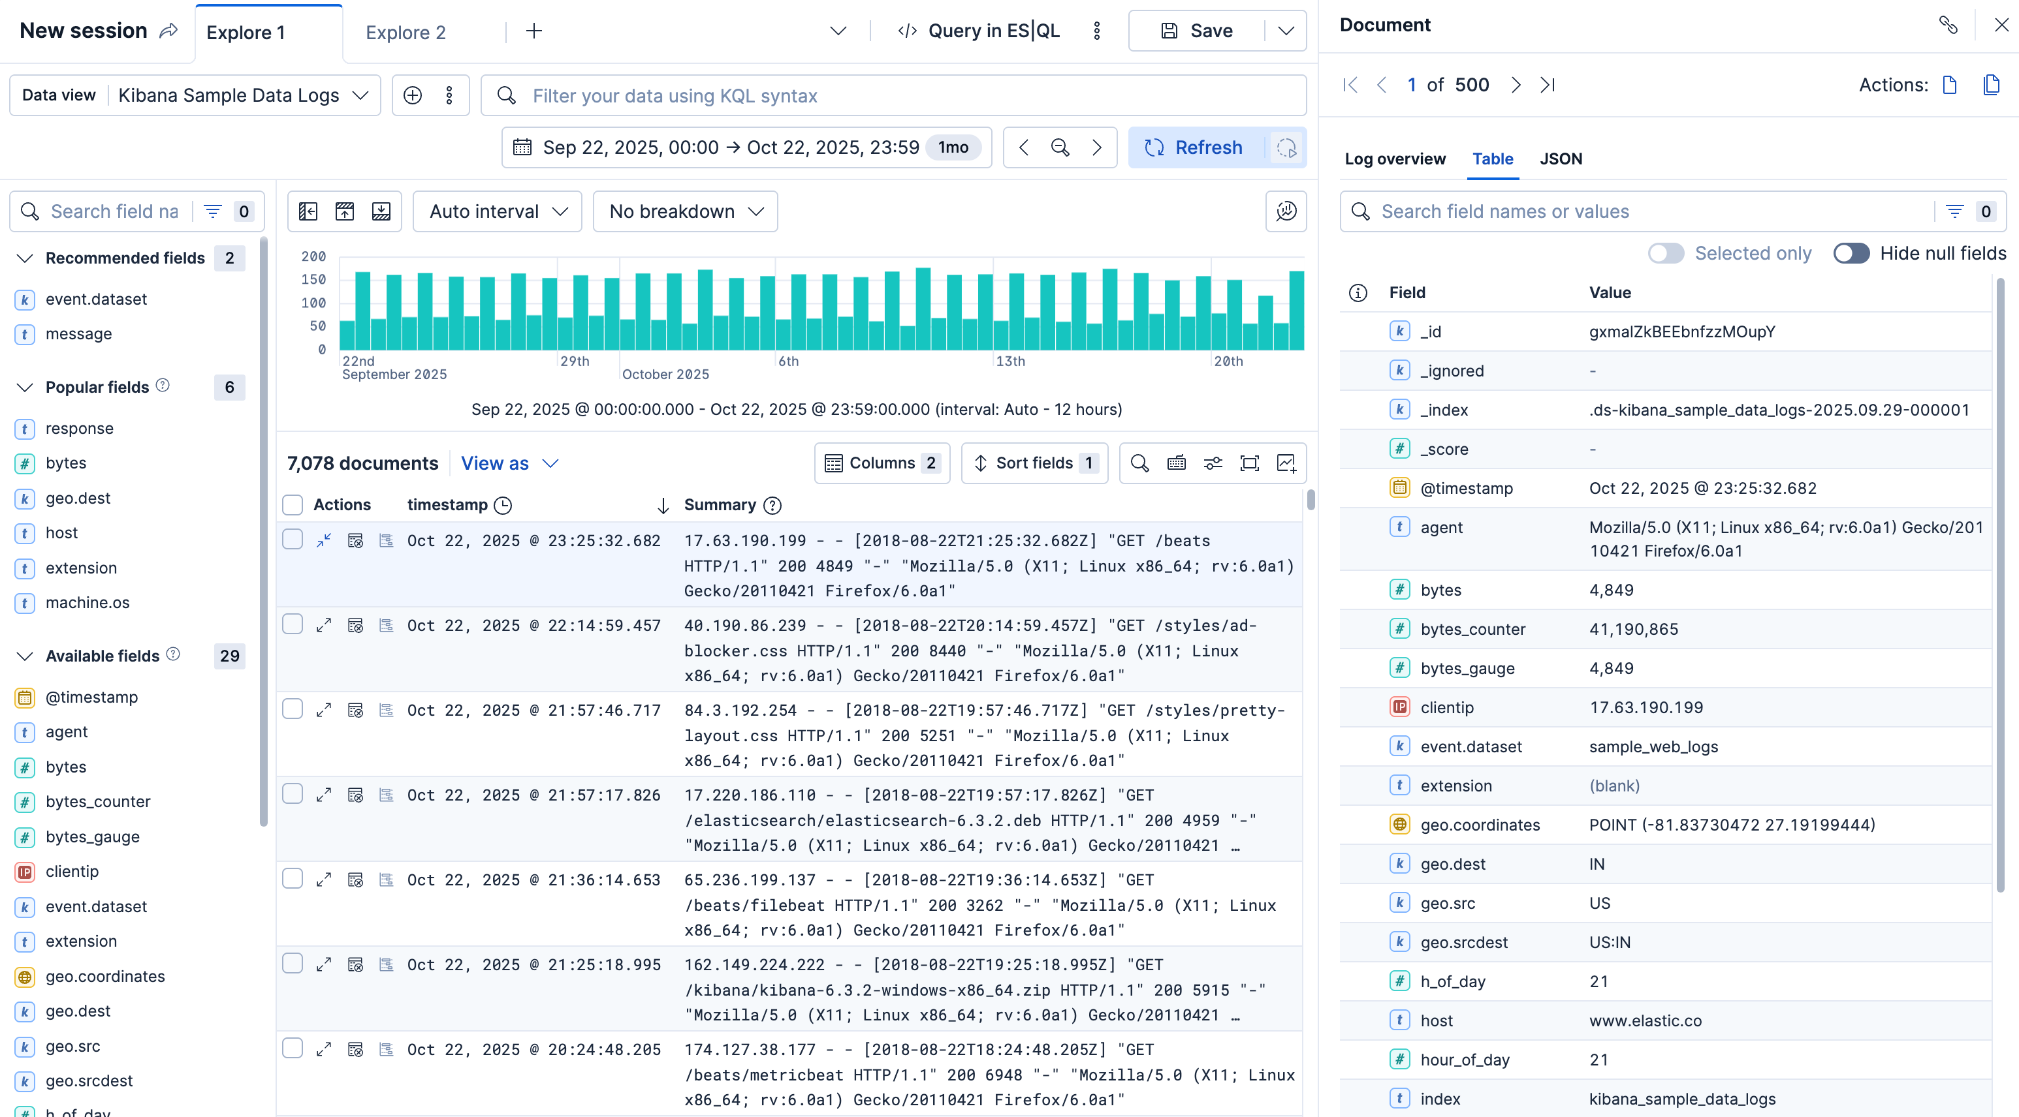
Task: Click the hide table icon in chart toolbar
Action: pyautogui.click(x=381, y=211)
